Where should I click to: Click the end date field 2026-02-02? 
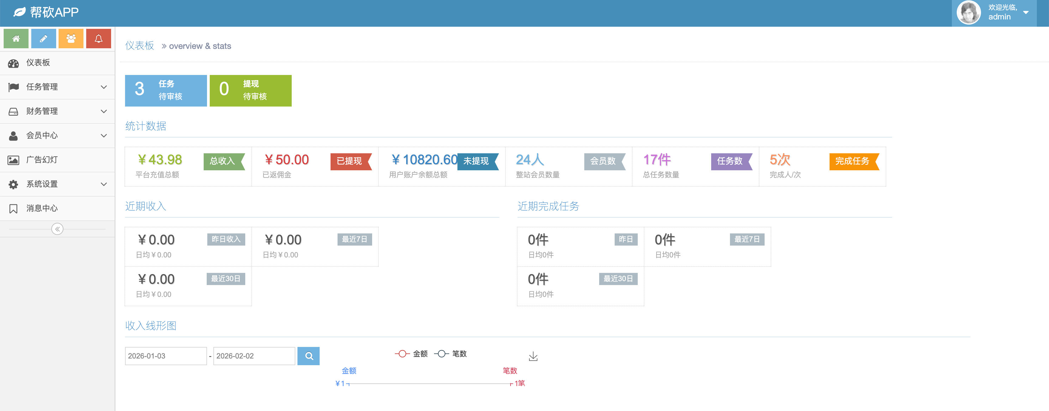point(254,356)
